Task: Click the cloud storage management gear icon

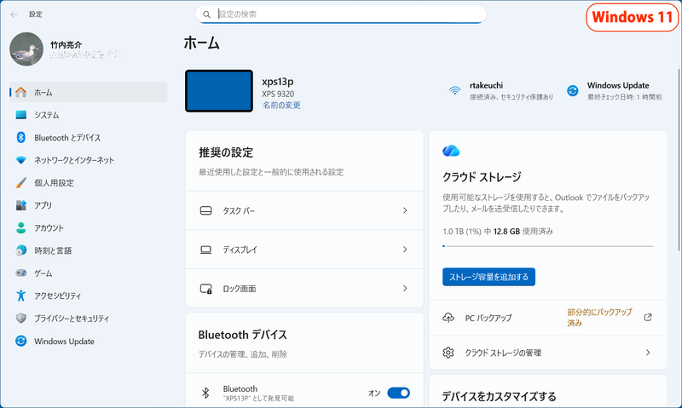Action: tap(448, 353)
